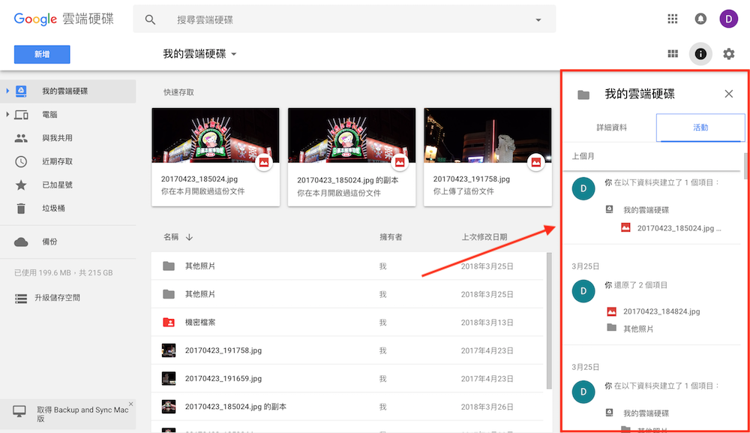
Task: Switch to the 活動 tab
Action: [700, 128]
